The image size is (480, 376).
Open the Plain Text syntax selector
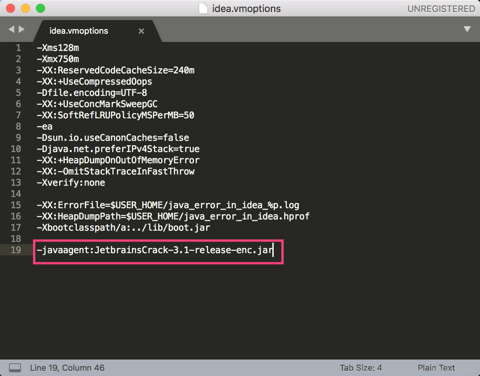pos(436,368)
